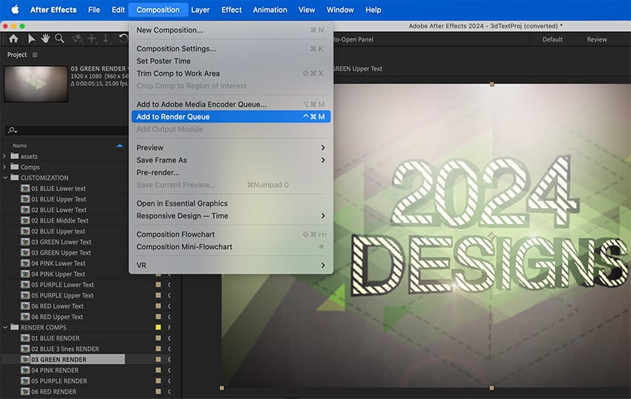Click the assets folder icon
This screenshot has height=399, width=631.
(15, 156)
